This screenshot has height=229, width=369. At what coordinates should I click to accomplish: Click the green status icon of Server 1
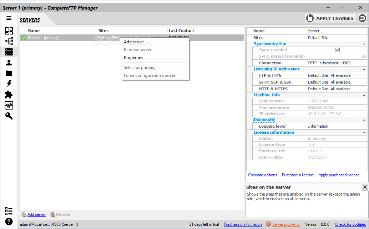pyautogui.click(x=24, y=38)
